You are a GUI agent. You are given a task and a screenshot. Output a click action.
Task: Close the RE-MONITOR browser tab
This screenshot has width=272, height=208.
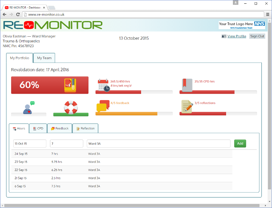coord(44,7)
